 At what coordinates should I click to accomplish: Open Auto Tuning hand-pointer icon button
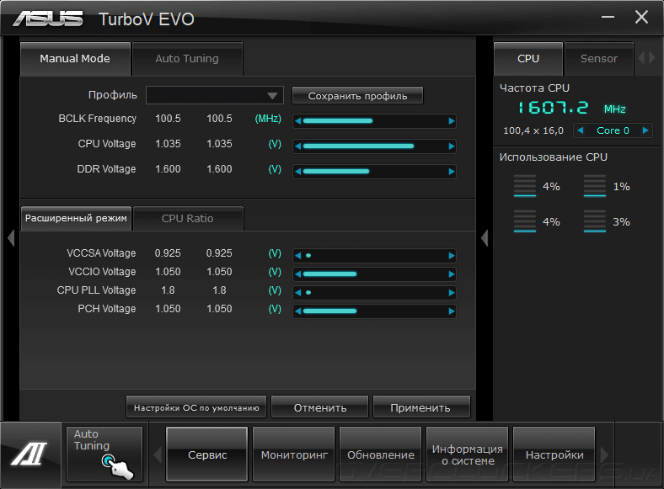pos(104,454)
